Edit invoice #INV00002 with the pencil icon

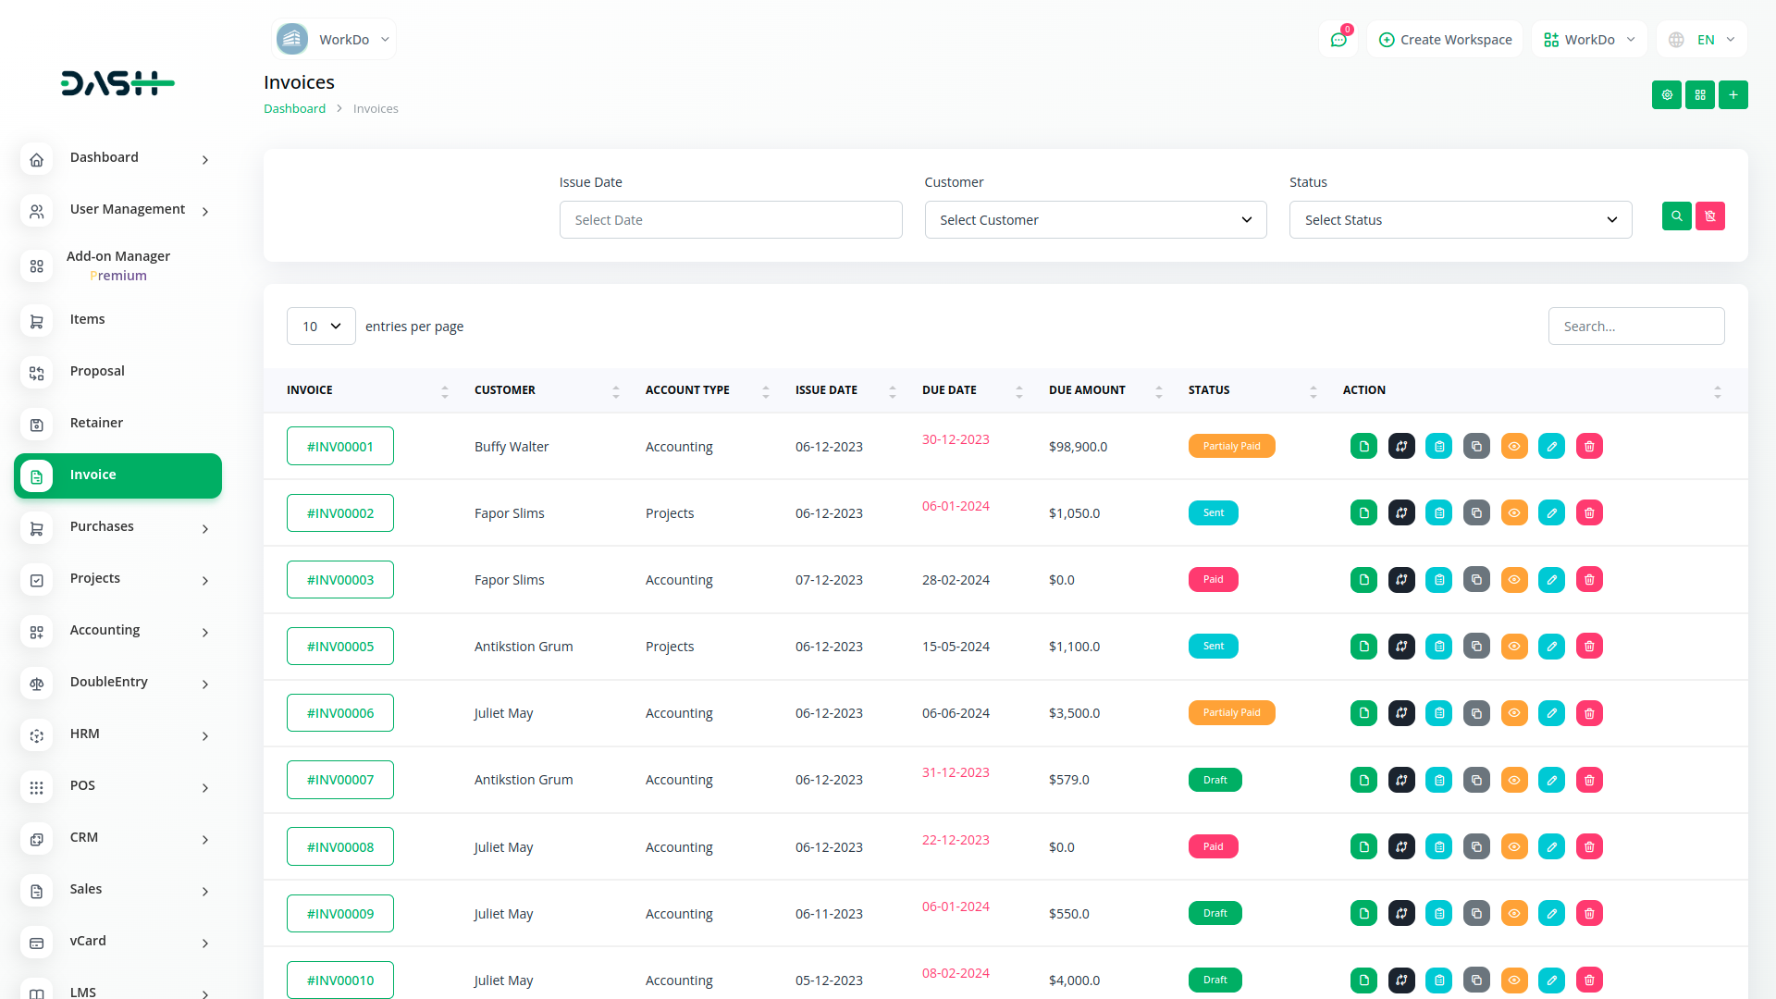point(1551,513)
